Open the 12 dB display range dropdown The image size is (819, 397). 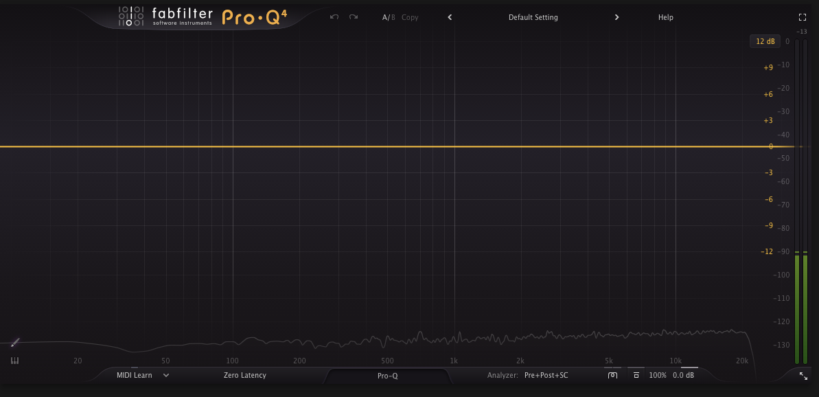(x=765, y=41)
